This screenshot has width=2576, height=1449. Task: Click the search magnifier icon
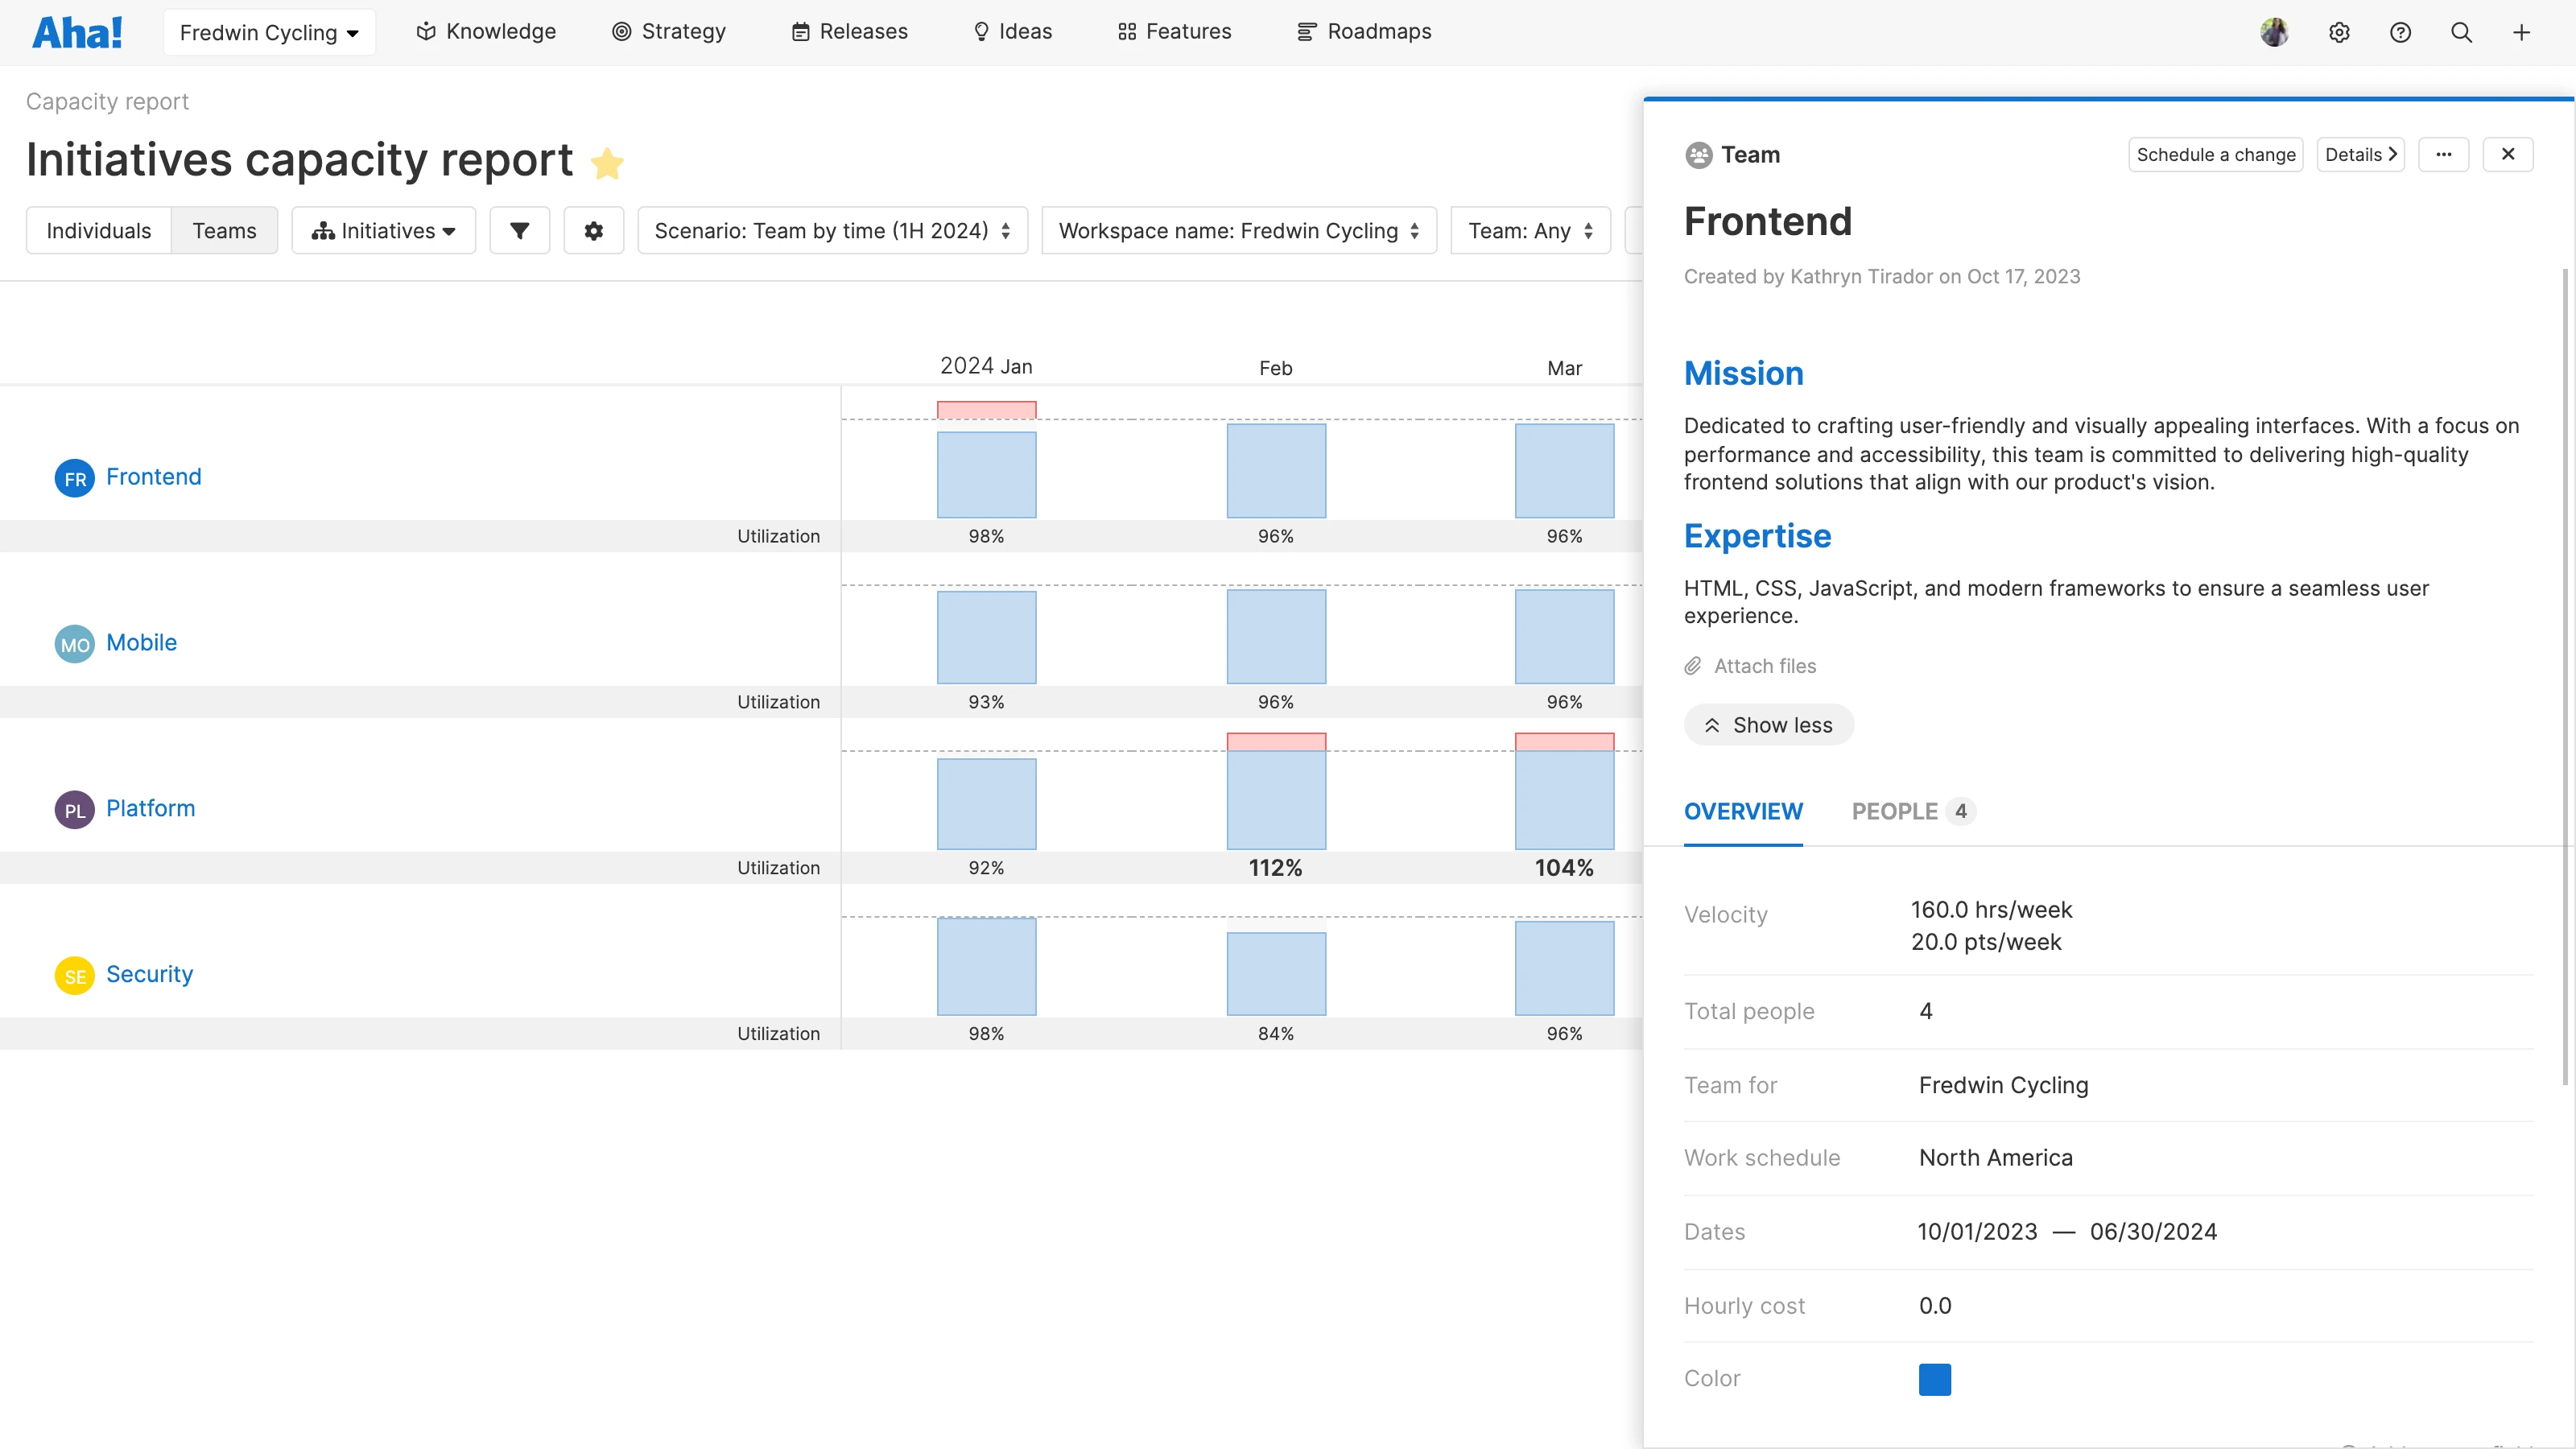coord(2461,32)
